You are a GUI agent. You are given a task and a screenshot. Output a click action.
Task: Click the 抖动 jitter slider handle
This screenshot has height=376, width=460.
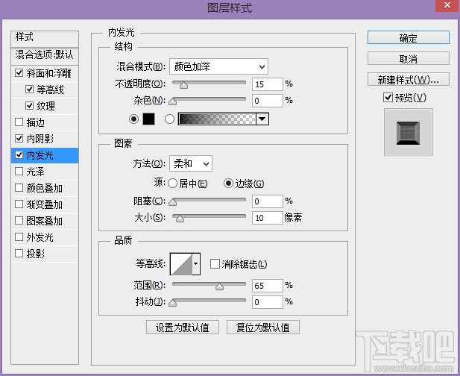point(173,303)
